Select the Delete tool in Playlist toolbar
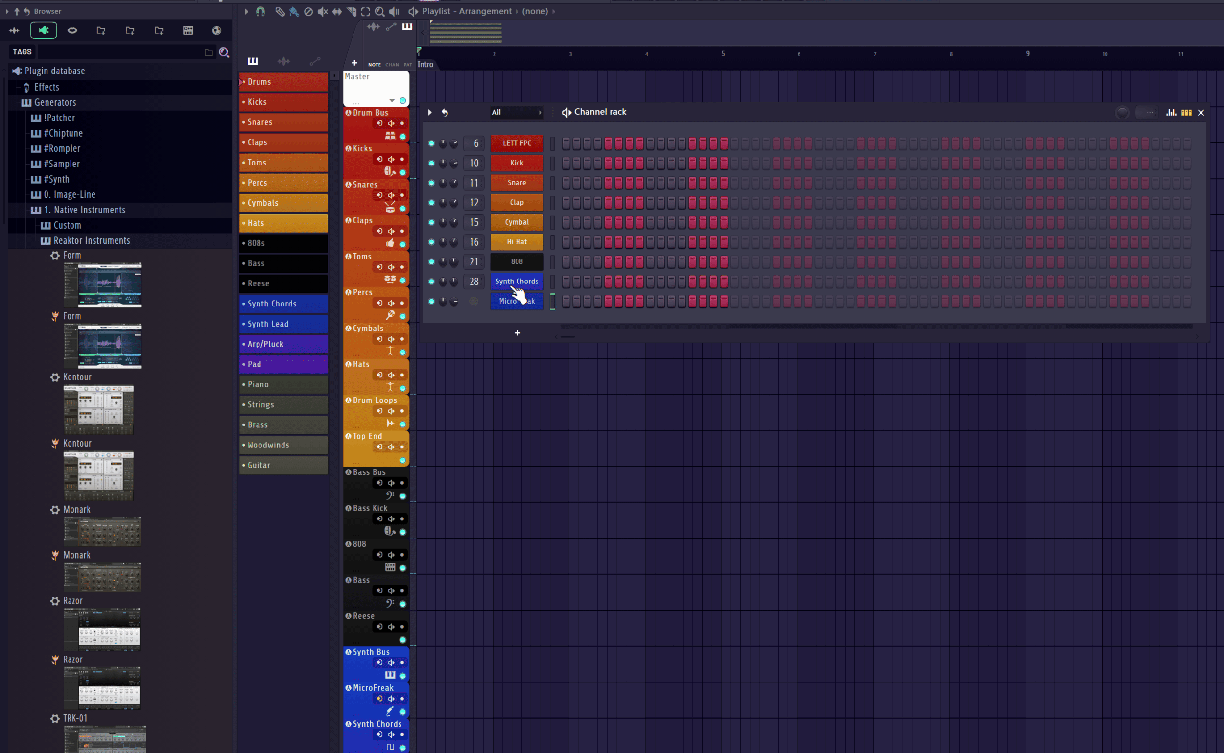 click(x=309, y=11)
